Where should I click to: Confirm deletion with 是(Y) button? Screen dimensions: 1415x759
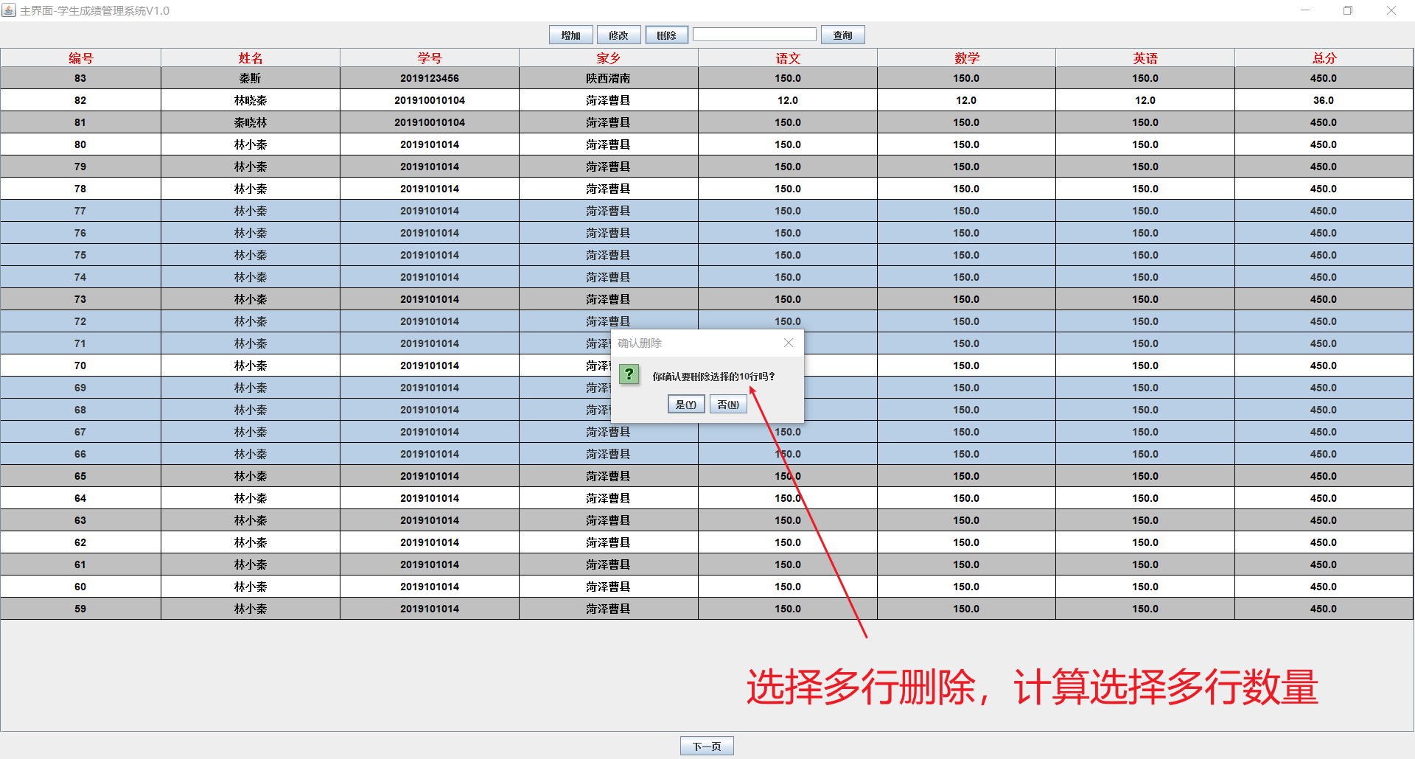point(685,405)
